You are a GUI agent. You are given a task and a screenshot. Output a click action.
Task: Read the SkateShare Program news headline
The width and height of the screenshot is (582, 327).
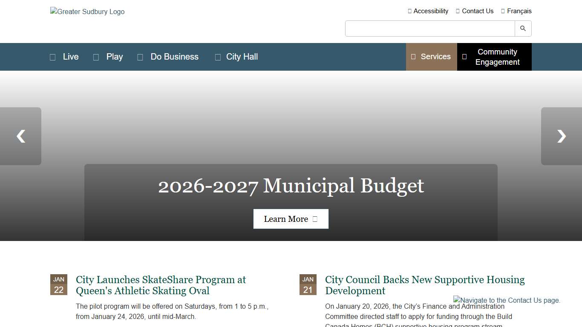(161, 285)
